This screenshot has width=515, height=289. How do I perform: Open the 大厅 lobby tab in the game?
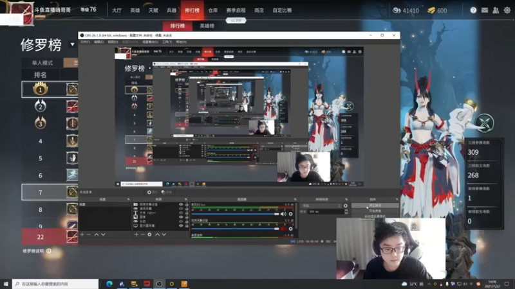117,10
